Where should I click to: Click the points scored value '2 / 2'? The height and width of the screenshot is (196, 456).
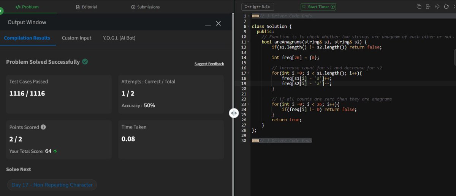[x=16, y=139]
